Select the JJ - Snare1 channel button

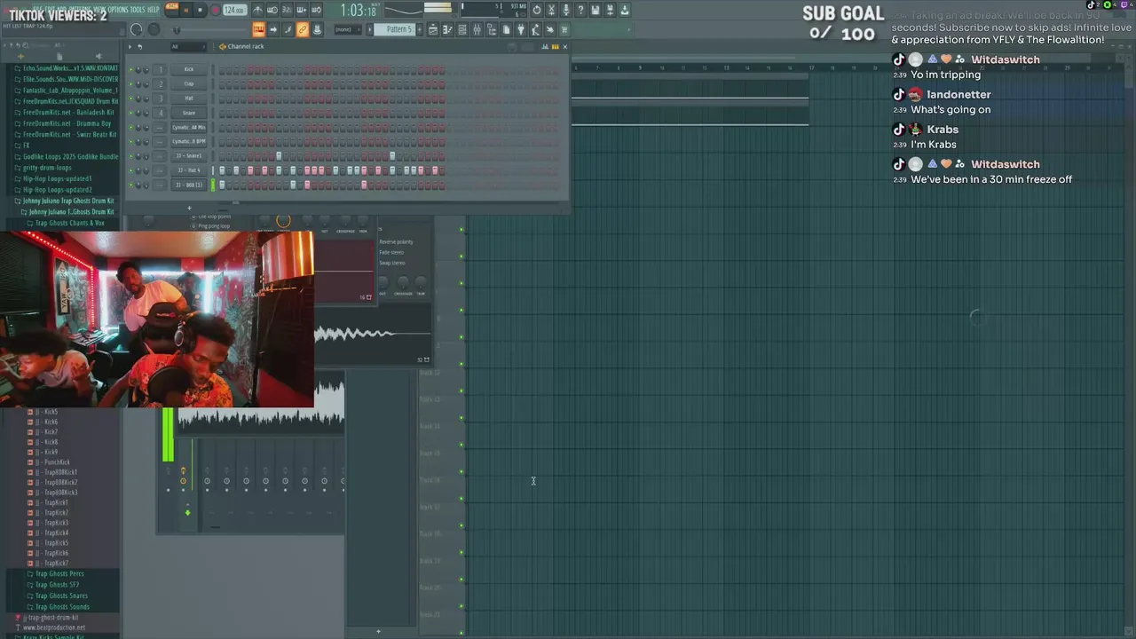point(188,156)
